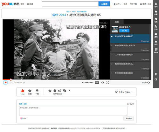
Task: Toggle the video quality mode button
Action: click(x=97, y=82)
